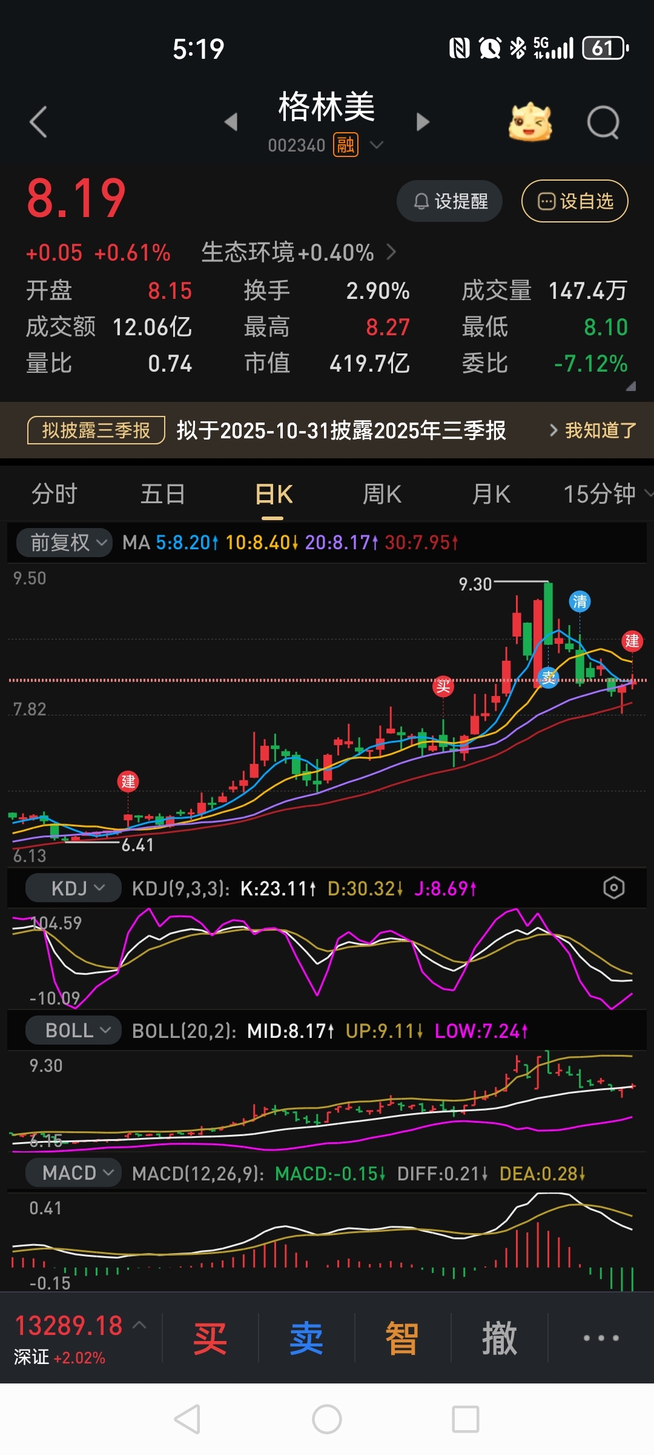Screen dimensions: 654x1455
Task: Tap Android recent apps square
Action: [x=466, y=1419]
